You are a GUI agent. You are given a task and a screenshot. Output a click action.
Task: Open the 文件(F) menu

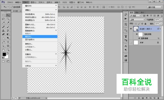click(10, 2)
